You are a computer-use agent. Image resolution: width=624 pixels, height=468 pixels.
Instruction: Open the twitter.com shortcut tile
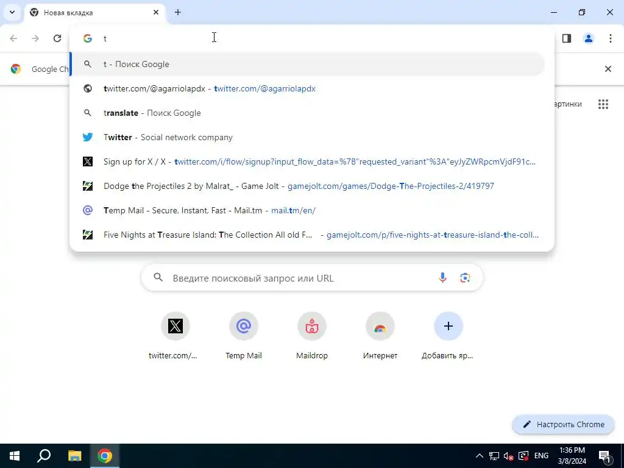tap(175, 336)
